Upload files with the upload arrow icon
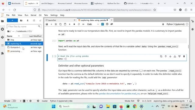This screenshot has height=110, width=195. coord(28,20)
